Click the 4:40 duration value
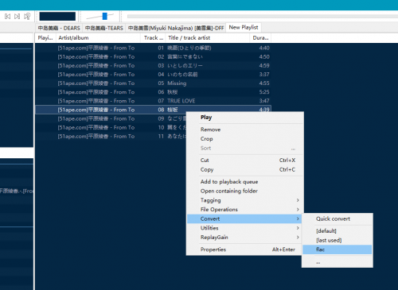The width and height of the screenshot is (398, 290). pyautogui.click(x=264, y=48)
